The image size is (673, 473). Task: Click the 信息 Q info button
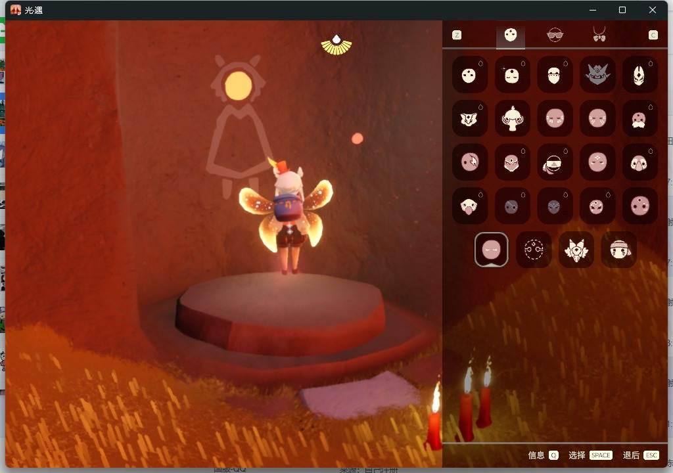point(544,455)
